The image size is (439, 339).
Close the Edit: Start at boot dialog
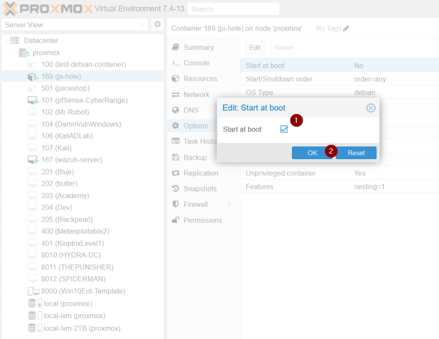[x=370, y=108]
